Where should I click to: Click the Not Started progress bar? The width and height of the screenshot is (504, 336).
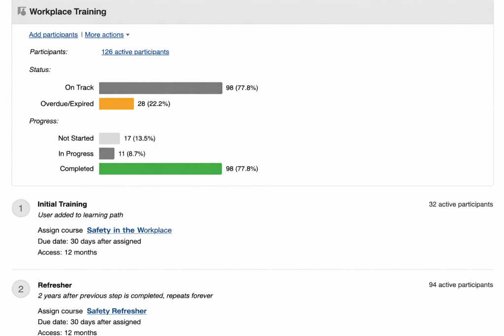[109, 138]
